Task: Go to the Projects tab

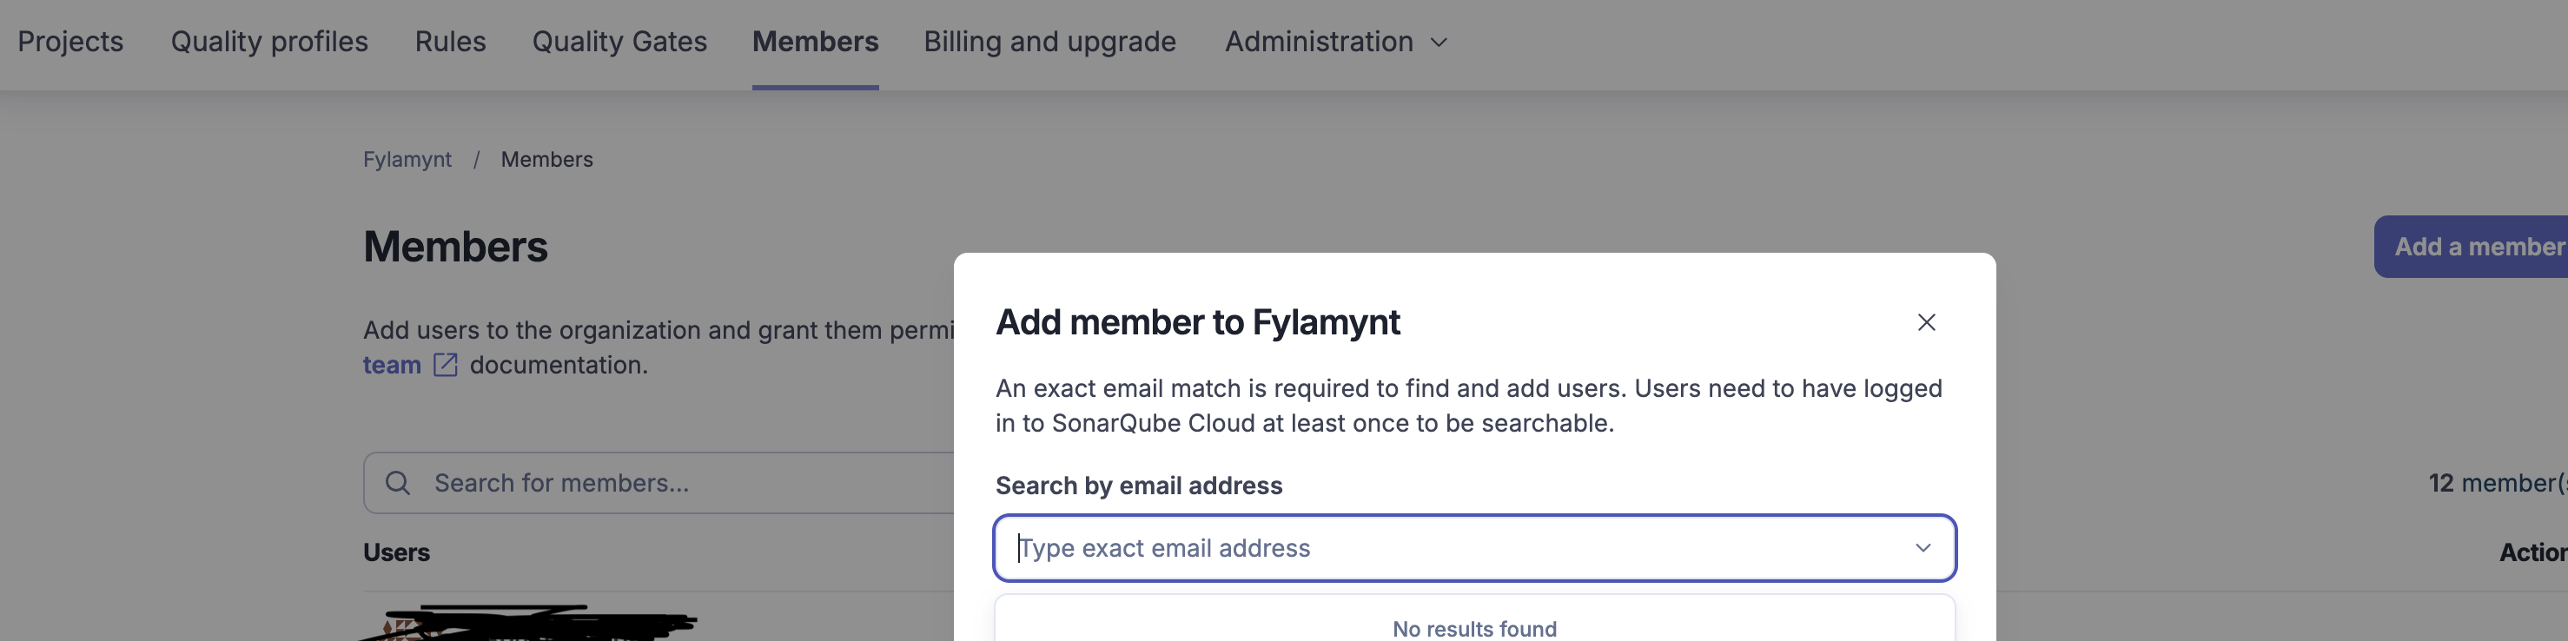Action: pyautogui.click(x=70, y=42)
